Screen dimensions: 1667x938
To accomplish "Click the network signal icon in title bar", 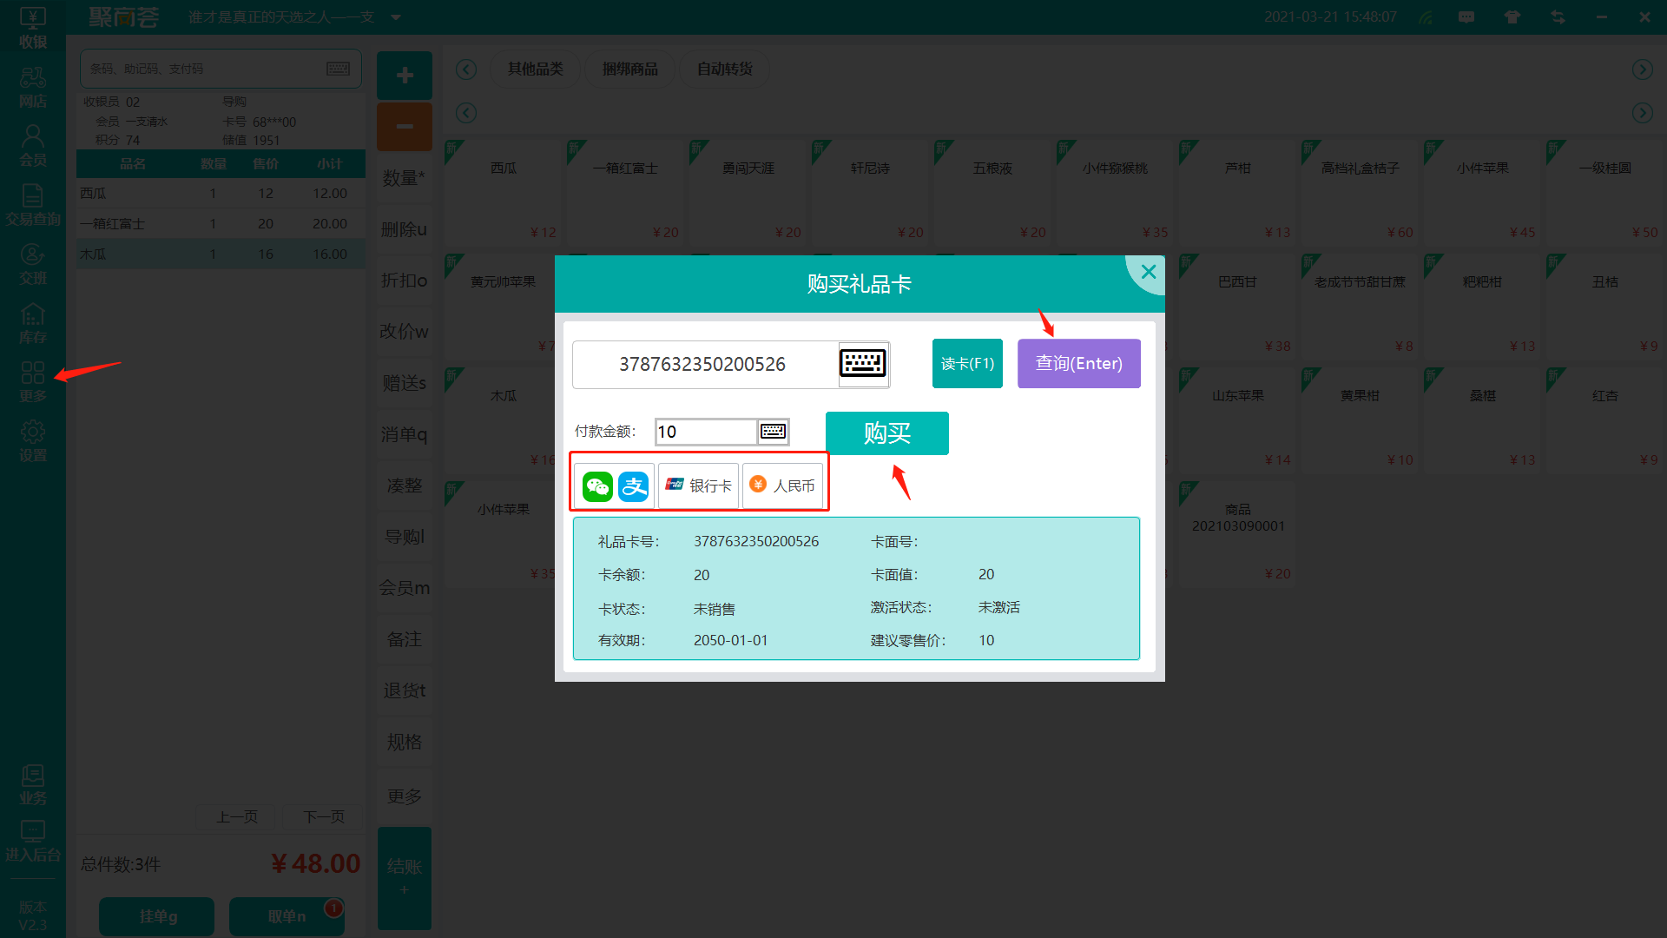I will pos(1427,17).
